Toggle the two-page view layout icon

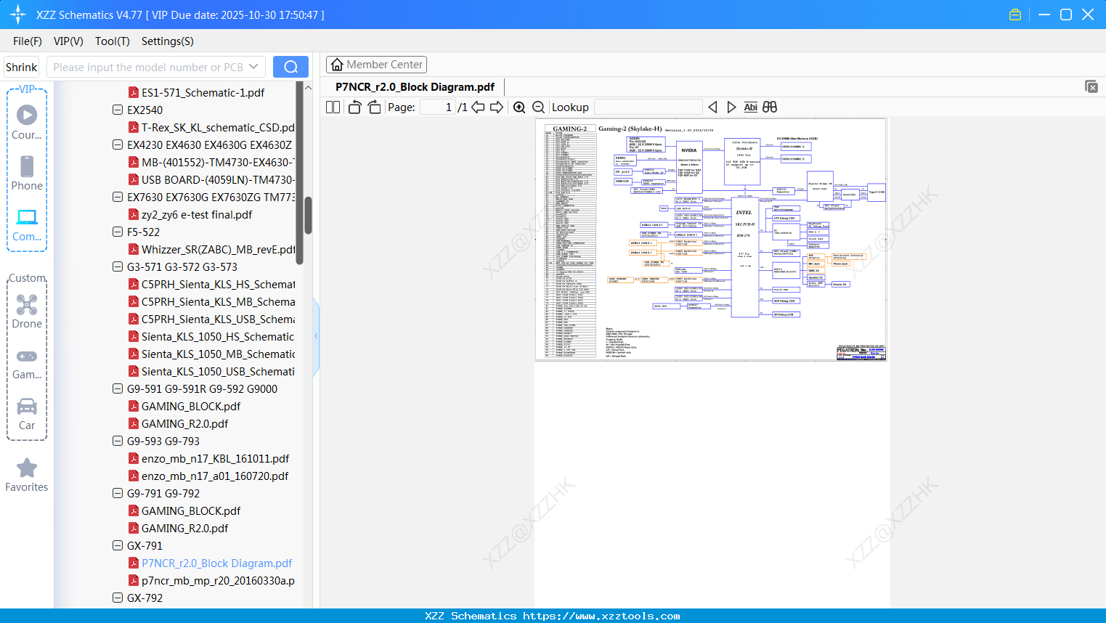pyautogui.click(x=333, y=107)
